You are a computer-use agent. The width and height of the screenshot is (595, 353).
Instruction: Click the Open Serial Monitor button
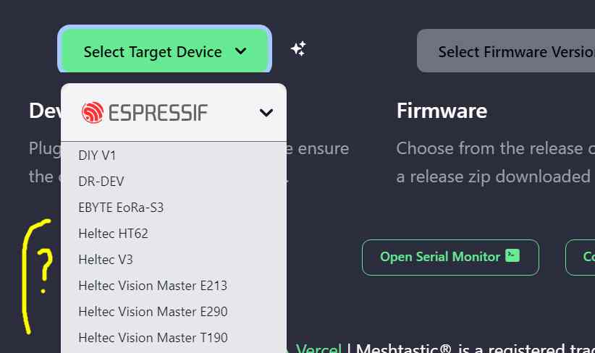click(450, 257)
